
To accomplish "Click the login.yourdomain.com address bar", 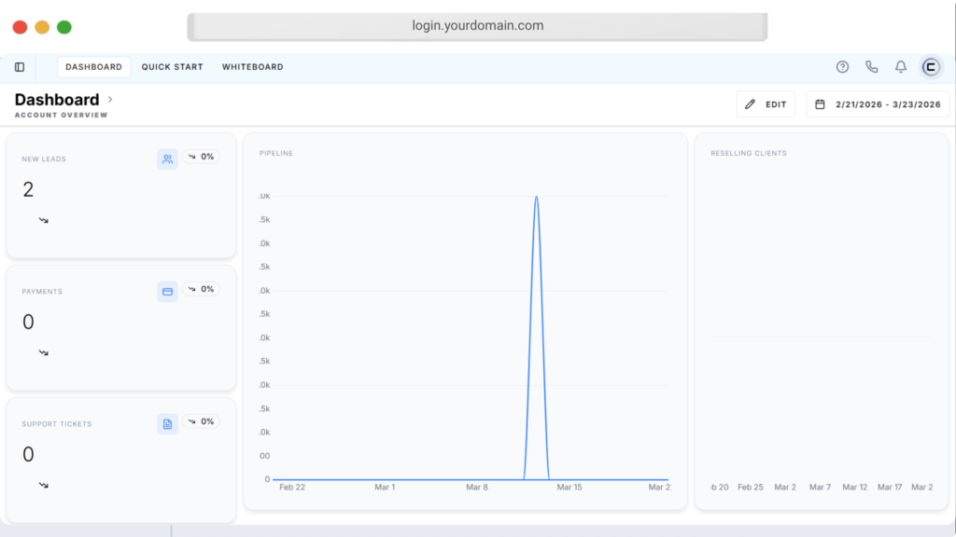I will click(477, 26).
